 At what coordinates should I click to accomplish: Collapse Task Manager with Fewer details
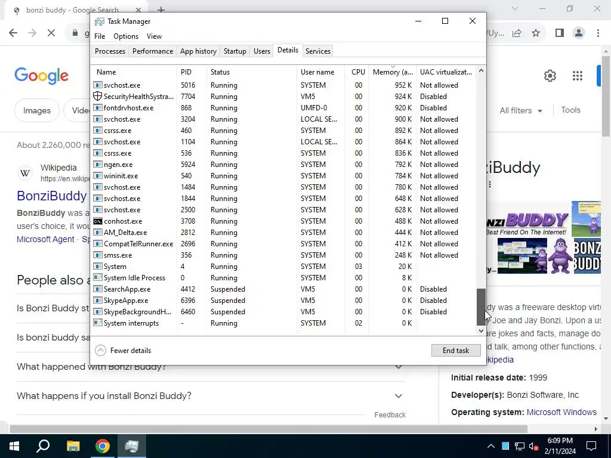coord(123,351)
